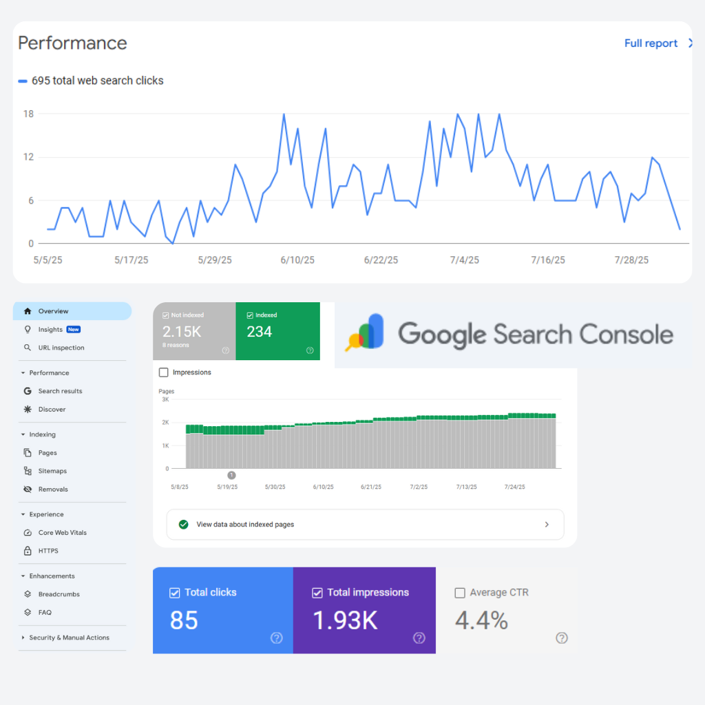Click the Core Web Vitals gauge icon
705x705 pixels.
(28, 533)
